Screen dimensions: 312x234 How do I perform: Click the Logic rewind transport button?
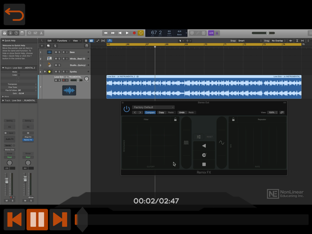point(106,33)
